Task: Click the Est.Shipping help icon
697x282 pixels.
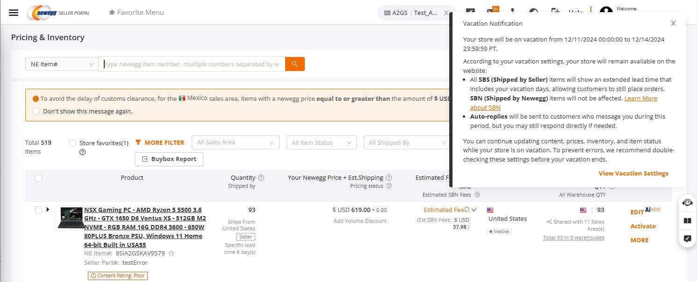Action: (389, 177)
